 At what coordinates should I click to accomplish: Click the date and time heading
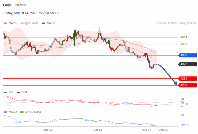32,13
